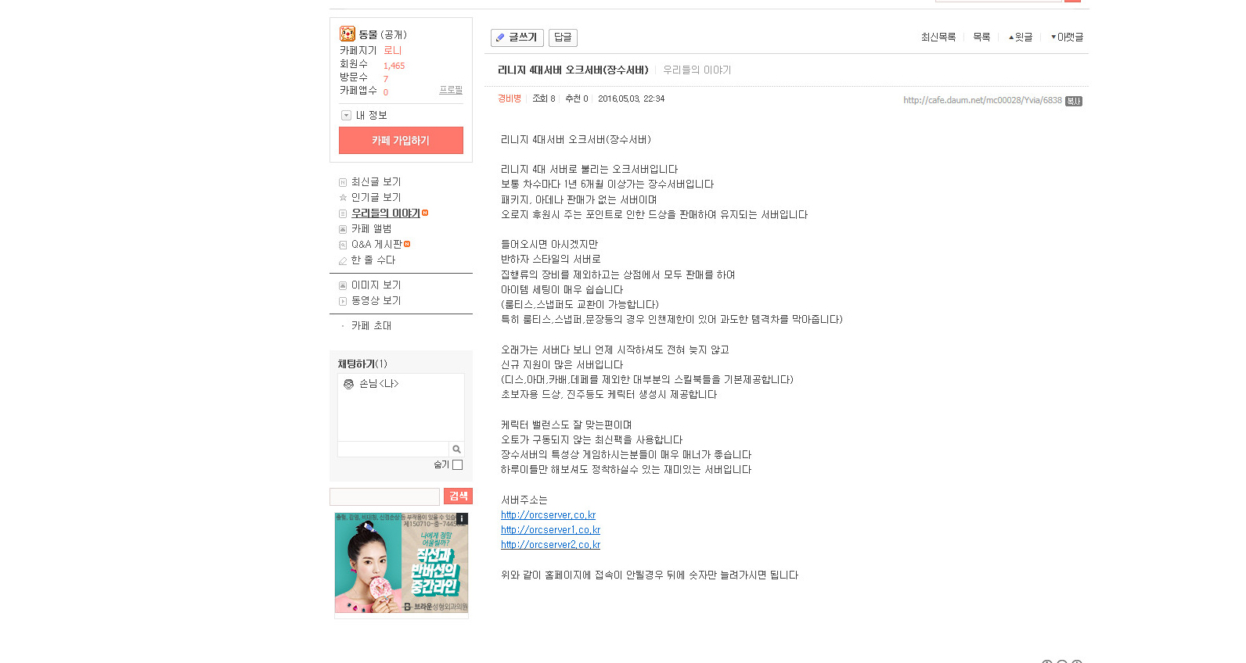
Task: Toggle the 숨기 checkbox in chat
Action: pos(458,464)
